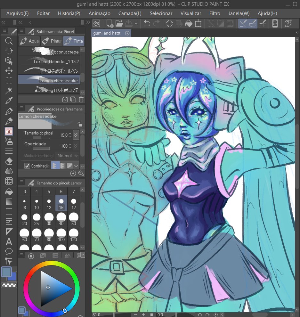This screenshot has height=317, width=300.
Task: Click the Open file folder icon
Action: click(x=119, y=23)
